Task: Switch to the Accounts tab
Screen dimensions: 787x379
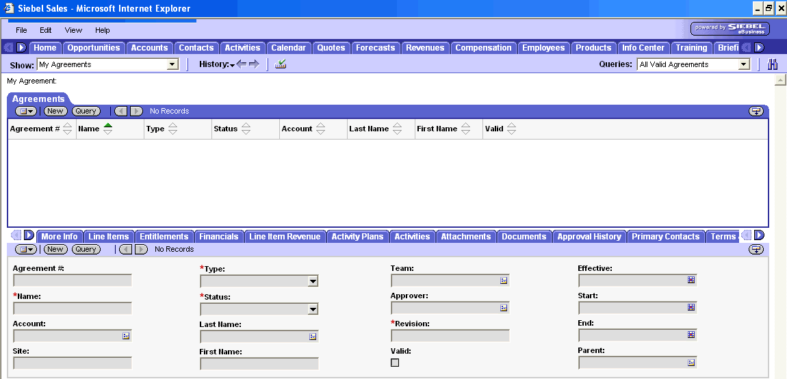Action: click(x=150, y=48)
